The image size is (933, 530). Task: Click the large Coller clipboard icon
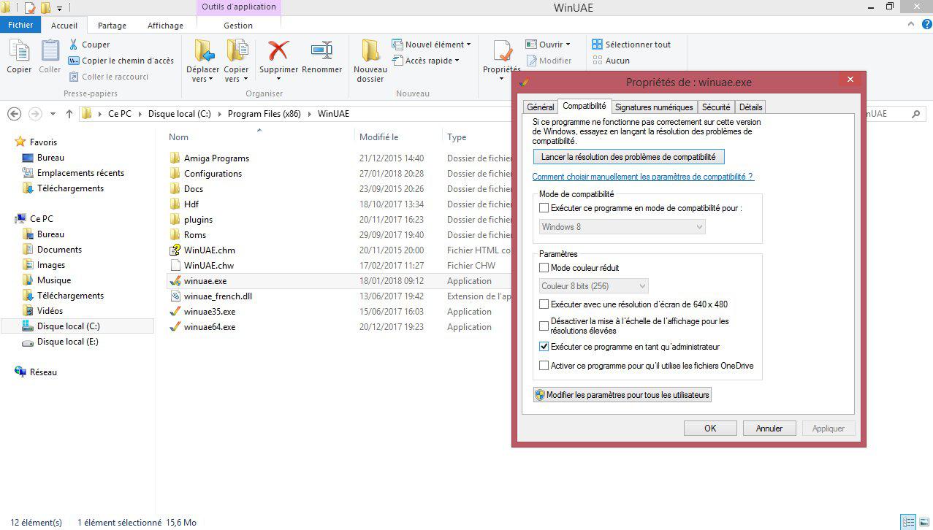tap(50, 51)
